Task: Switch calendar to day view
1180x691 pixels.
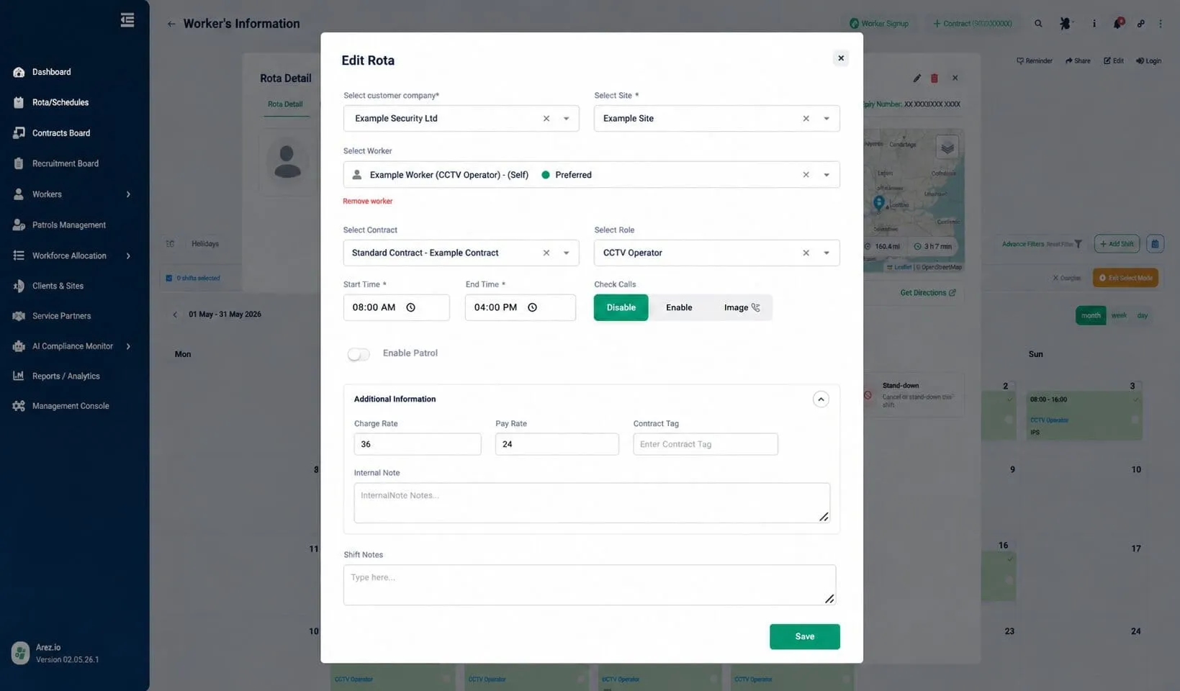Action: pyautogui.click(x=1143, y=315)
